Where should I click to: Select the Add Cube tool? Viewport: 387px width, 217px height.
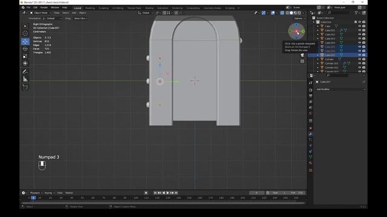[25, 87]
